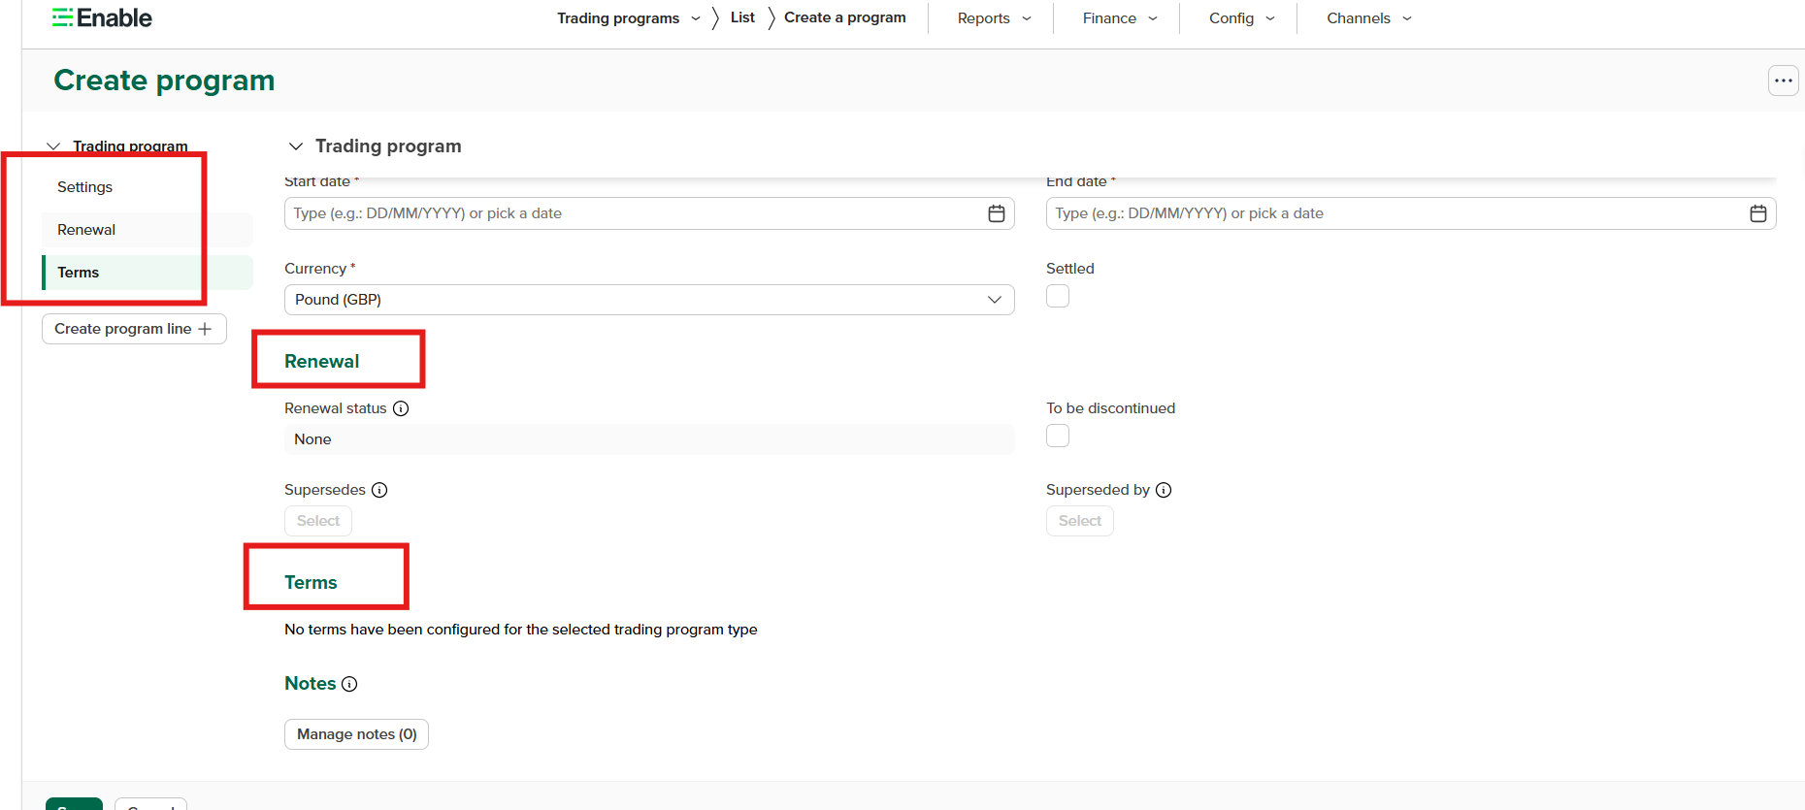Show Supersedes info tooltip
Viewport: 1805px width, 810px height.
coord(379,490)
